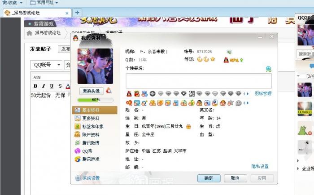Click the diamond icon marked with S

pos(238,93)
